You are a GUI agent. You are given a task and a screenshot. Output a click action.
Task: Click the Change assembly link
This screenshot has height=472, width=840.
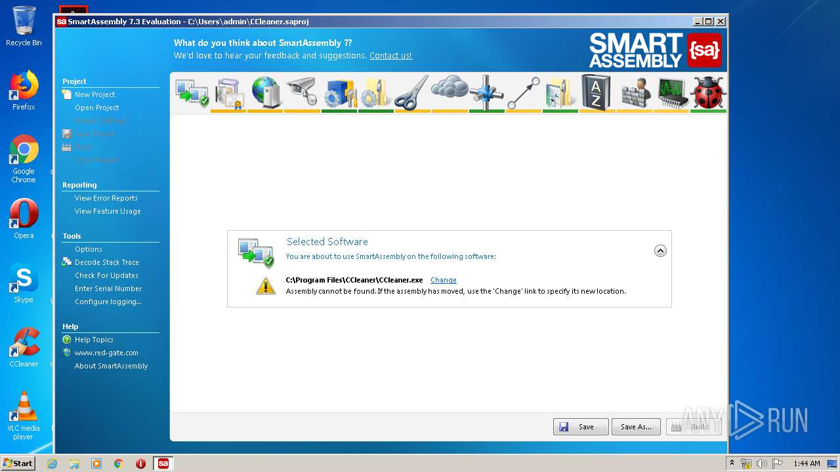click(x=444, y=280)
